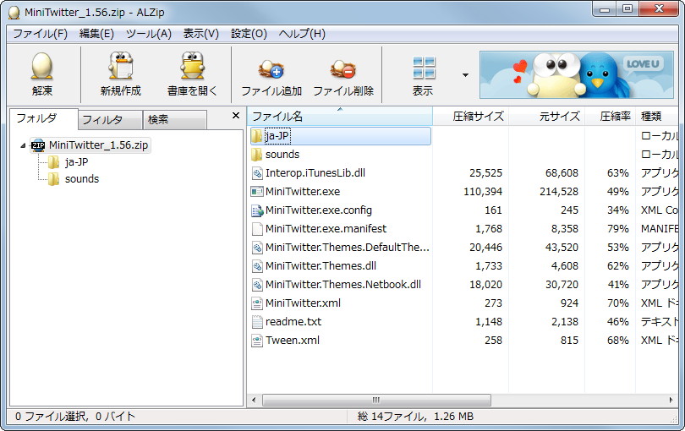The height and width of the screenshot is (431, 685).
Task: Click the ZIP archive icon in tree
Action: [38, 145]
